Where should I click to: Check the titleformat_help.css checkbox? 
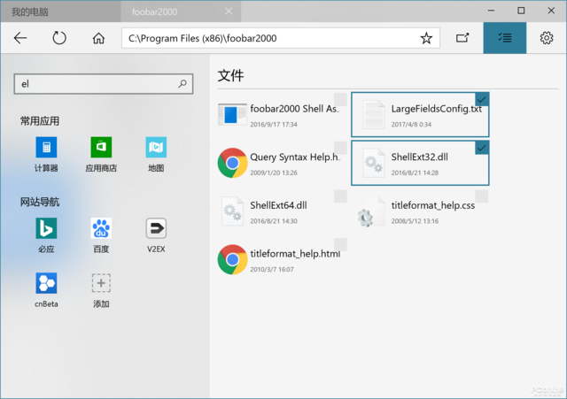click(x=482, y=196)
